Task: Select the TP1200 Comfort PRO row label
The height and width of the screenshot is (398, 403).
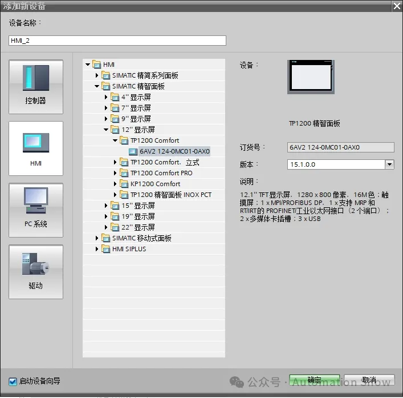Action: pos(161,173)
